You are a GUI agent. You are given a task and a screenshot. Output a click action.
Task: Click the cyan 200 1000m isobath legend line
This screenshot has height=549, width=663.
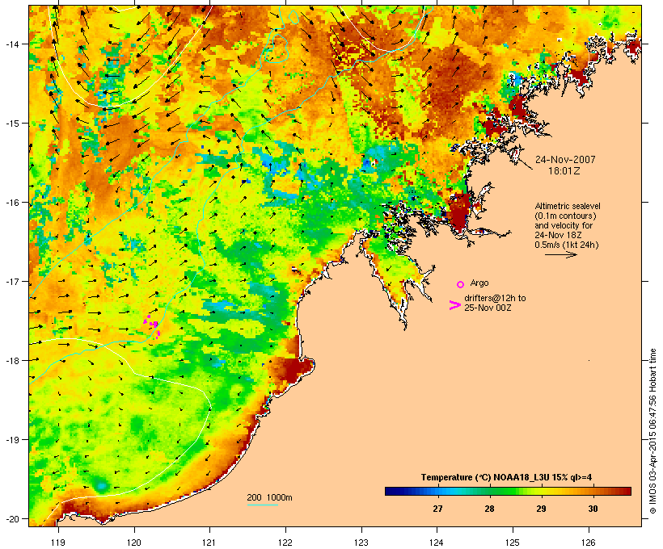[x=262, y=505]
